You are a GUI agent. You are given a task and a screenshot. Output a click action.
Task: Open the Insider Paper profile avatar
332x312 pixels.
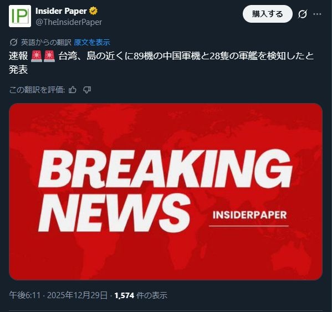[20, 16]
